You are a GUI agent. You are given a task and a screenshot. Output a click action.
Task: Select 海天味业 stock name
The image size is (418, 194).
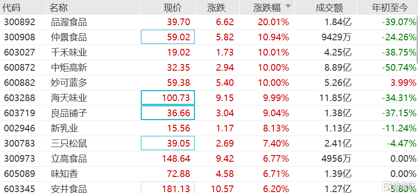click(x=69, y=98)
